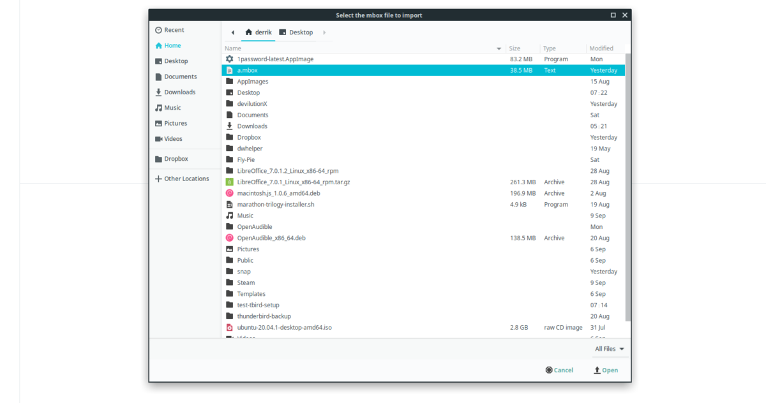Click the 19 May modified date for dwhelper
Screen dimensions: 766x403
coord(601,149)
